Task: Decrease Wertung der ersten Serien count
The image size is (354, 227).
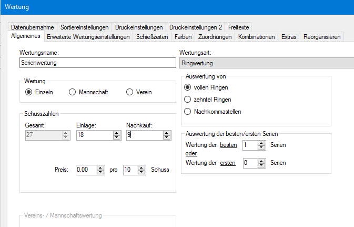Action: 262,166
